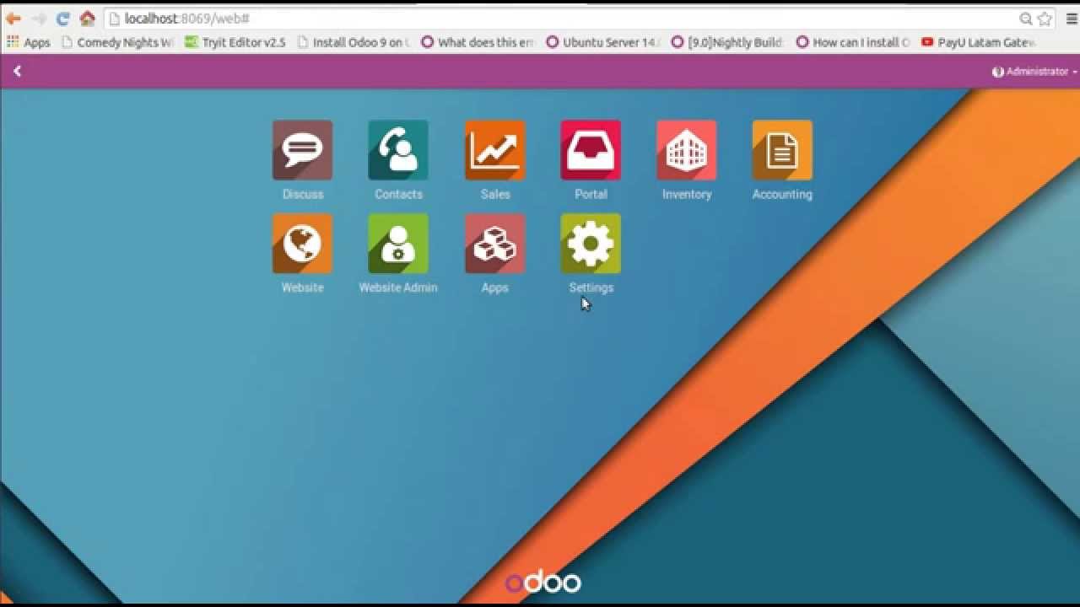Reload the page with the refresh icon

pos(62,19)
